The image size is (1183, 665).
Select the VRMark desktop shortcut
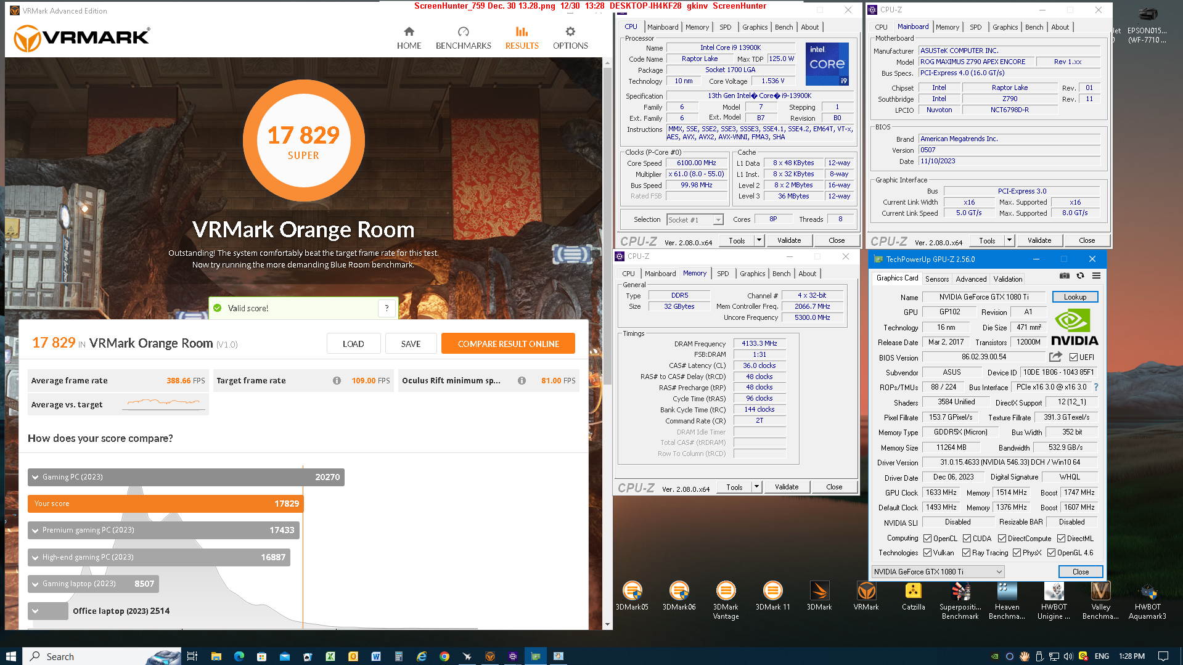tap(866, 597)
